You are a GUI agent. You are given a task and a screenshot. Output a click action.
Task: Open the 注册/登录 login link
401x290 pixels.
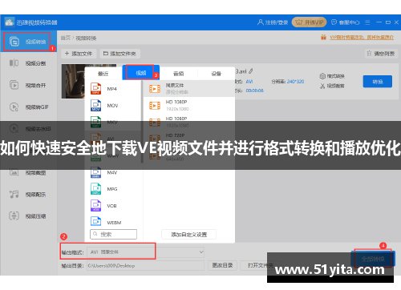273,22
